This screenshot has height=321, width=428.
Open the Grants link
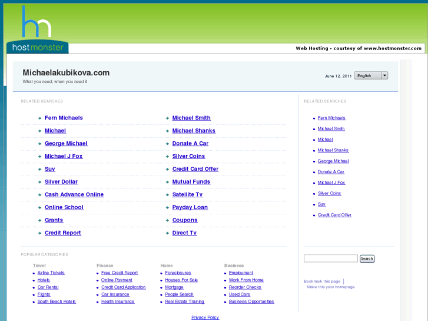click(x=54, y=220)
